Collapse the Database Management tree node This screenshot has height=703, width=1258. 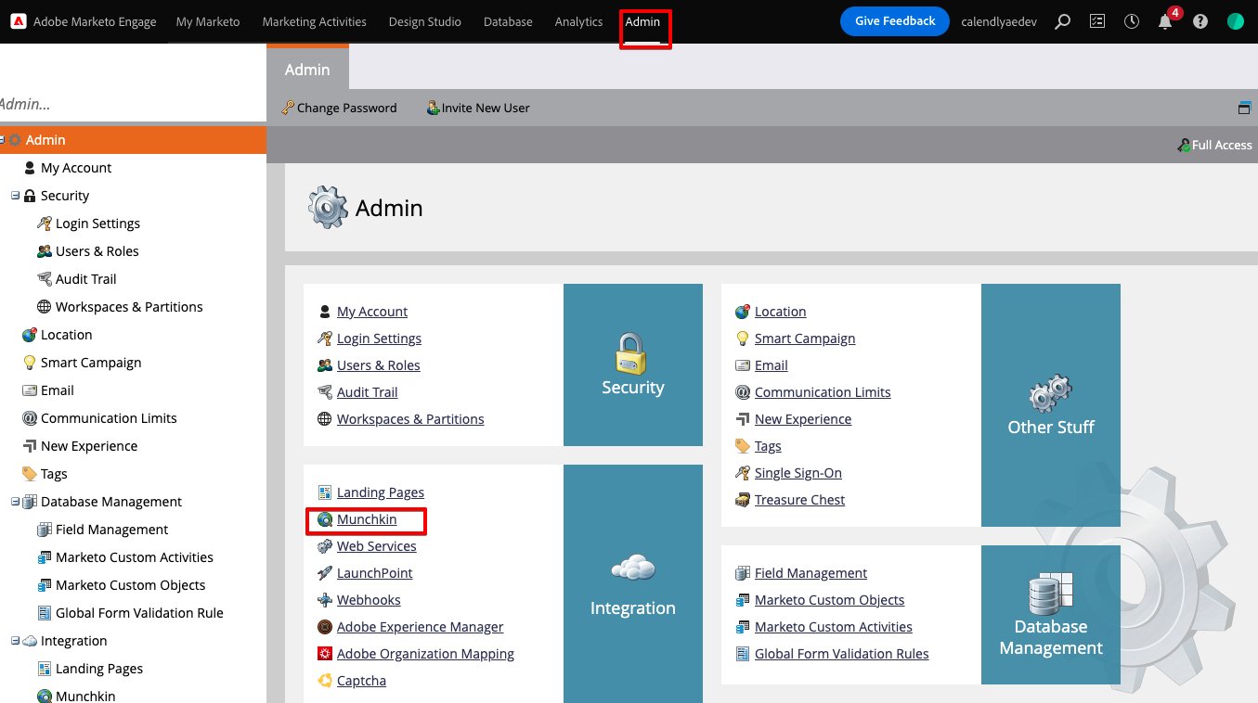point(16,502)
